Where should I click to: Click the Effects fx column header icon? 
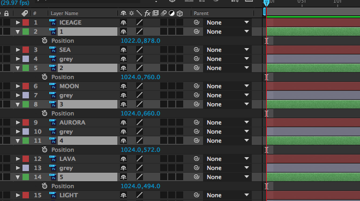point(147,13)
